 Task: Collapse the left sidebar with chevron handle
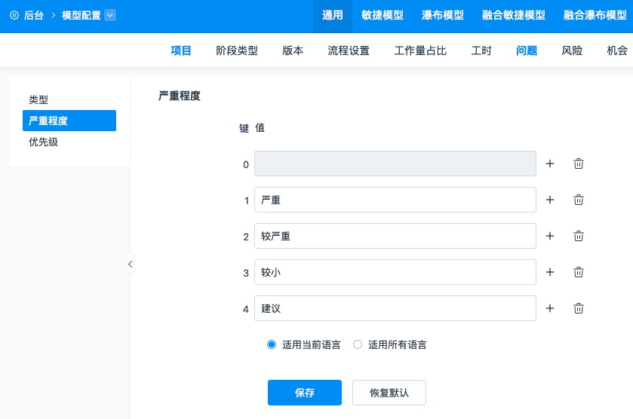tap(130, 264)
